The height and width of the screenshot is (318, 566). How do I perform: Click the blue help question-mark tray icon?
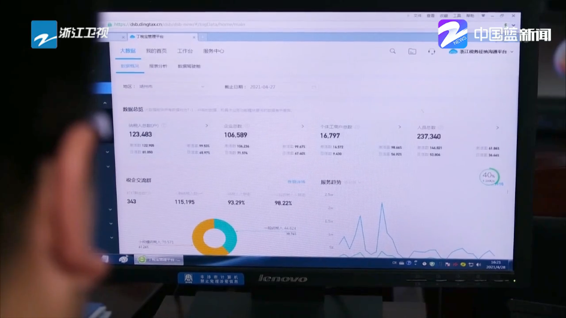[408, 263]
